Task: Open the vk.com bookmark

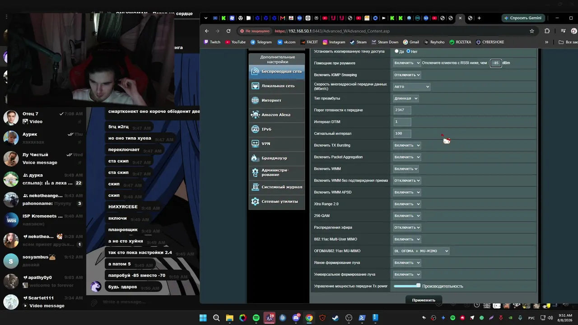Action: [286, 42]
